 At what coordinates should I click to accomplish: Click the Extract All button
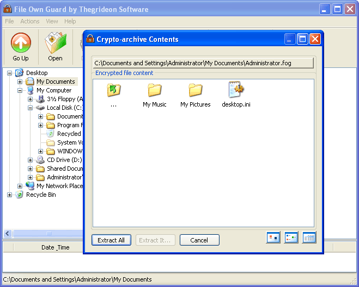point(111,240)
